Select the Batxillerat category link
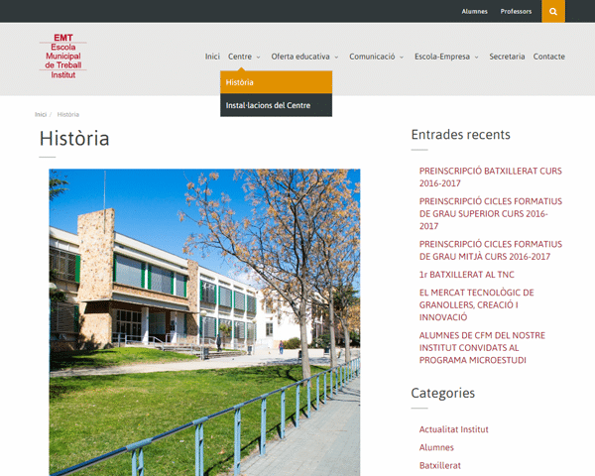The image size is (595, 476). pos(439,465)
